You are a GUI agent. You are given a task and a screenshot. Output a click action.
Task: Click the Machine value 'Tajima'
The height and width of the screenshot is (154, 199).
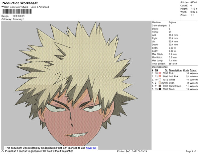[x=172, y=22]
